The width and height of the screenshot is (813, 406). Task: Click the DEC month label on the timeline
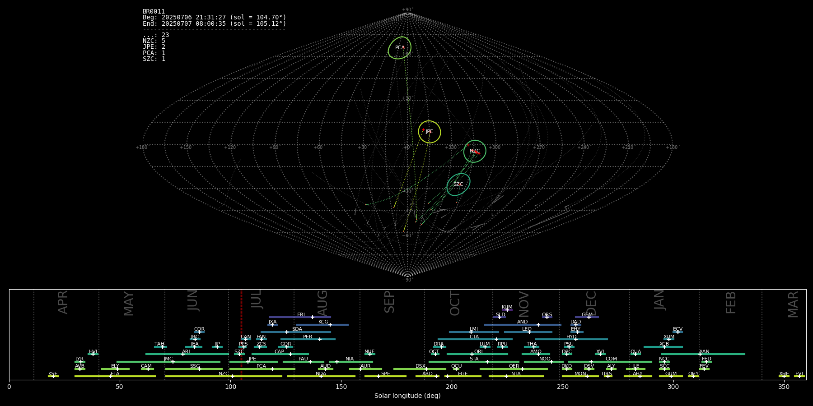click(x=591, y=303)
